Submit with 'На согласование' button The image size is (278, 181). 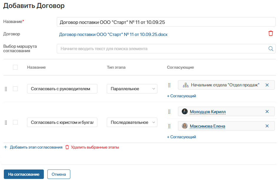click(24, 174)
